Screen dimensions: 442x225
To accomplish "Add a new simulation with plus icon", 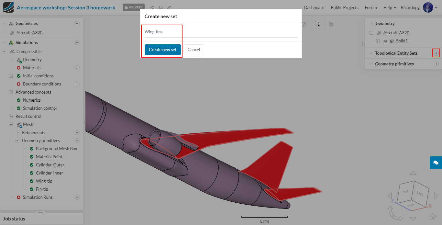I will tap(77, 42).
